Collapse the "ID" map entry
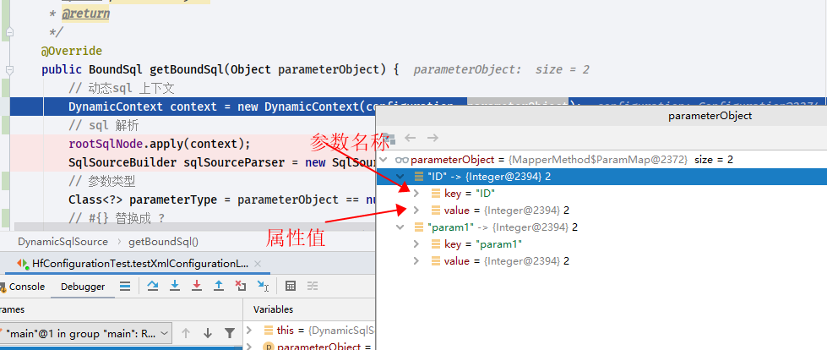Image resolution: width=827 pixels, height=350 pixels. click(400, 177)
